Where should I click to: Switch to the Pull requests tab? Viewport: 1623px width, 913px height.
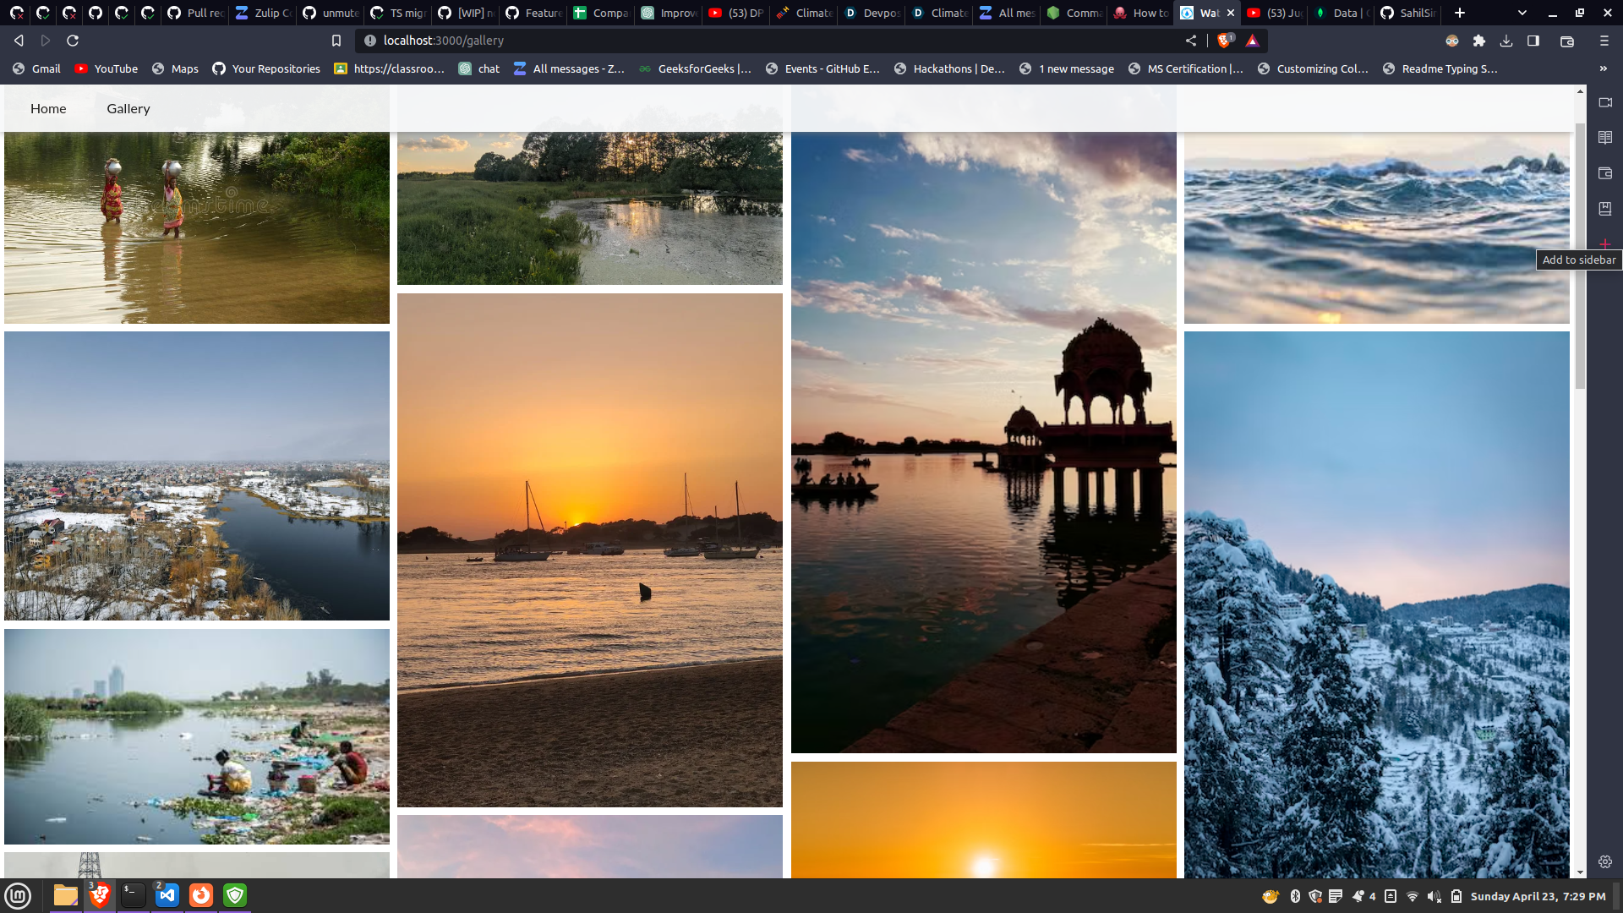[196, 13]
